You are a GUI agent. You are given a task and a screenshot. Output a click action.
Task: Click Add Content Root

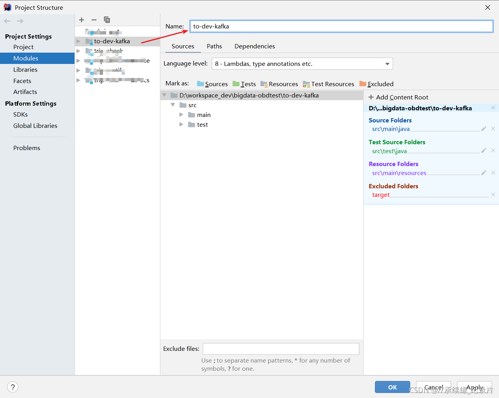pyautogui.click(x=398, y=97)
